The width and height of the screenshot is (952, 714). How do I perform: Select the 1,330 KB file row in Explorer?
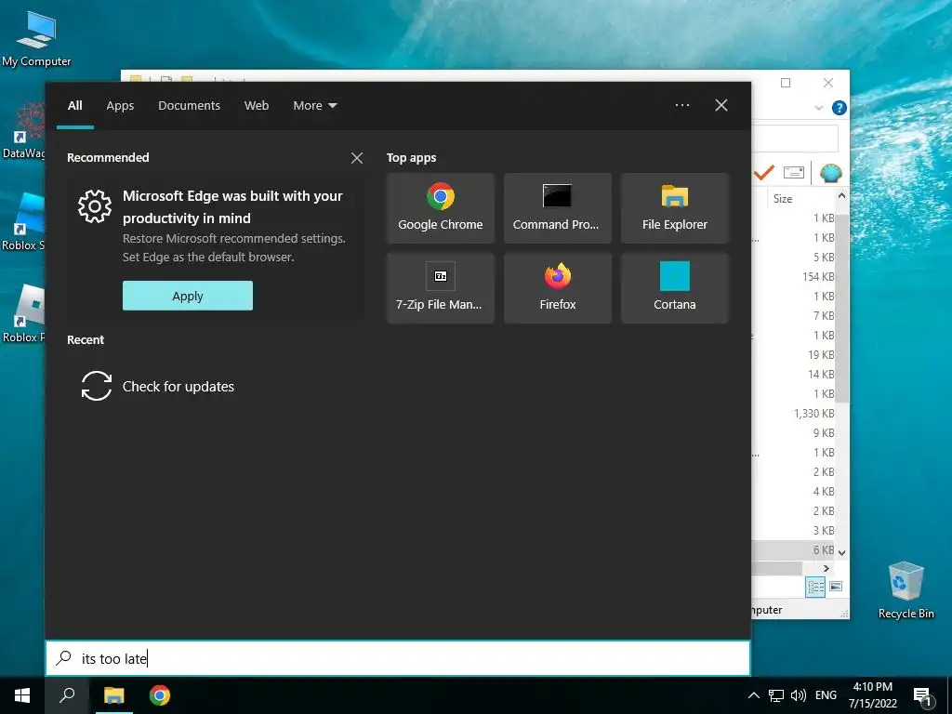pos(793,414)
